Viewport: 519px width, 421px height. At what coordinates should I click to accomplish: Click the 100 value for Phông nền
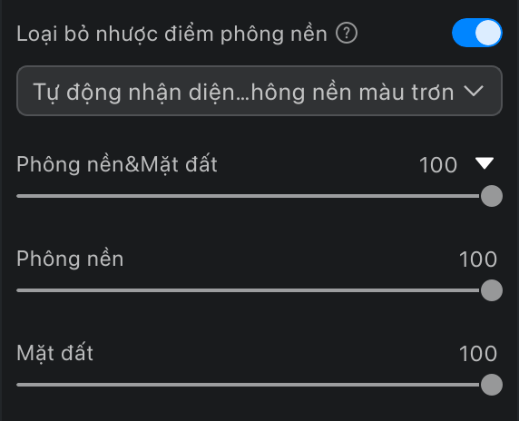click(x=478, y=259)
